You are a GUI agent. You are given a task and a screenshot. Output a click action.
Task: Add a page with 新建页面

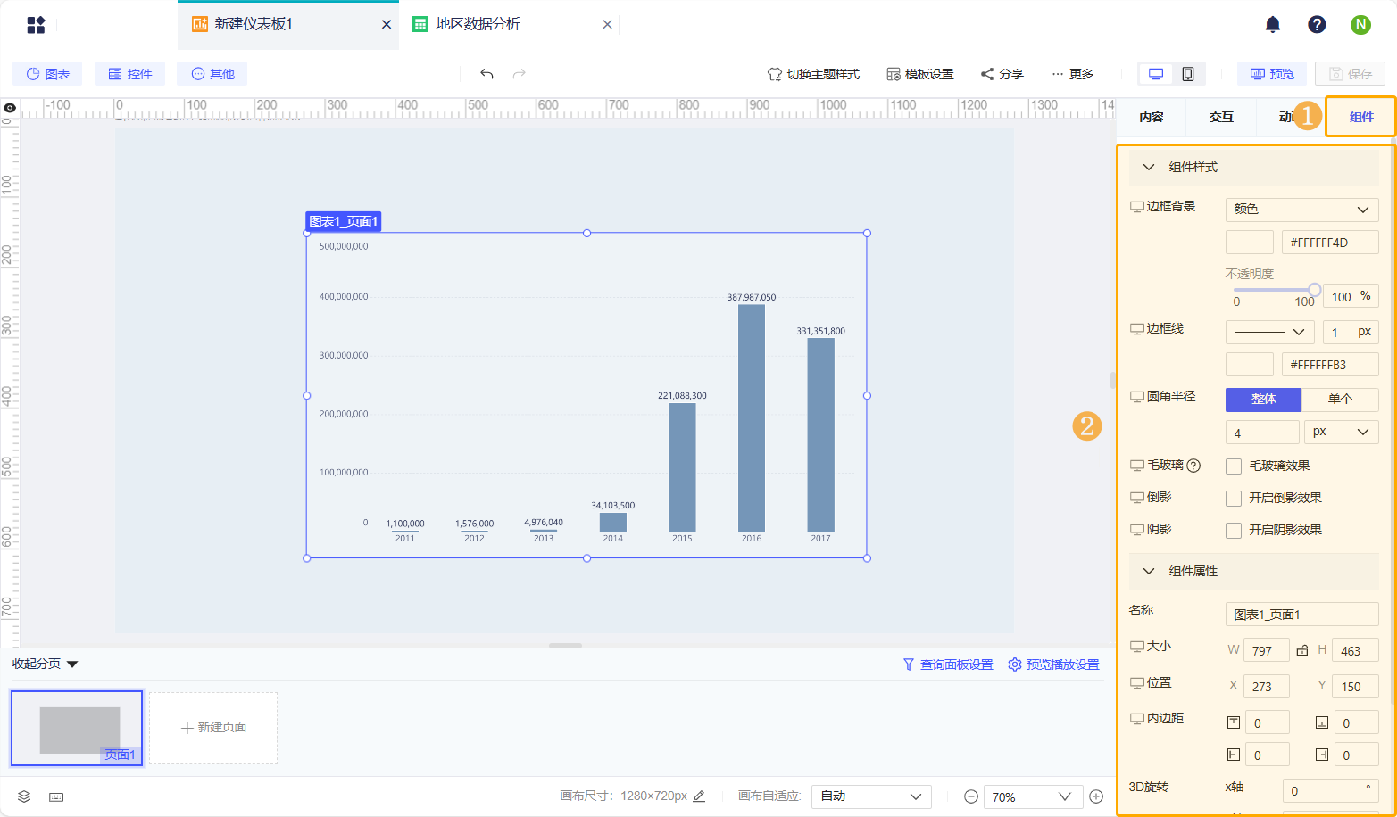213,728
